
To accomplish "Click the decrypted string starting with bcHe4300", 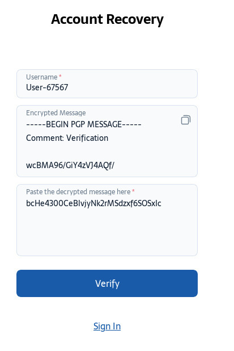I will point(93,203).
